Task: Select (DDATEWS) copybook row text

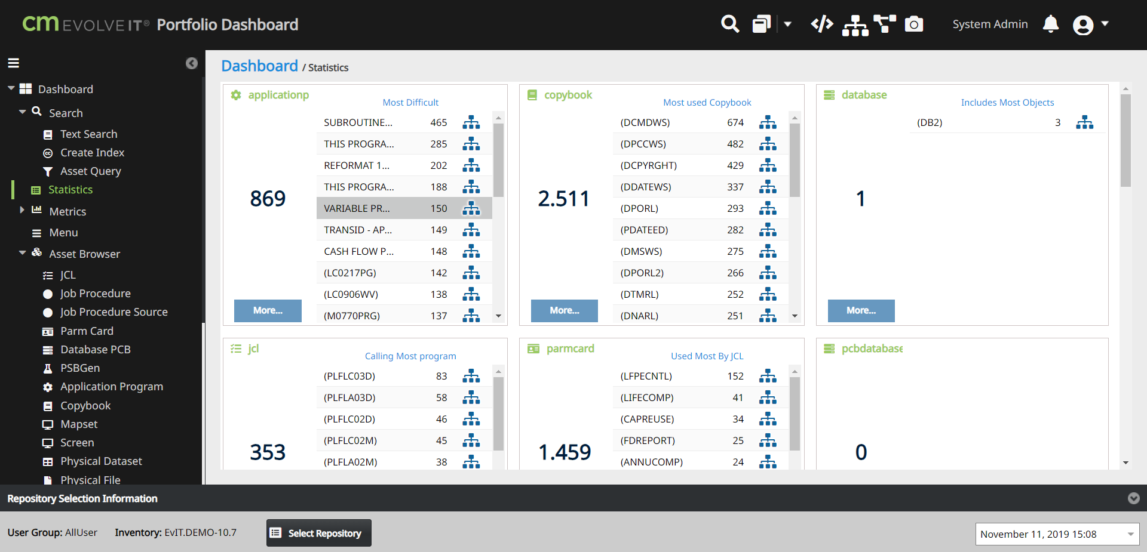Action: click(646, 187)
